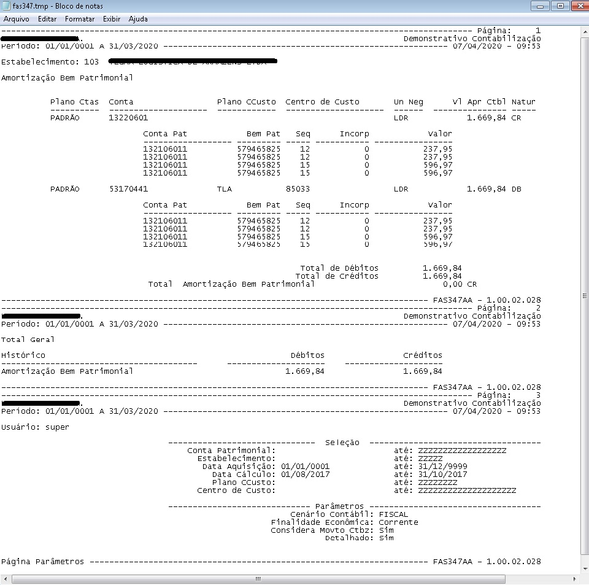Click the account number 53170441
The width and height of the screenshot is (589, 585).
(128, 189)
